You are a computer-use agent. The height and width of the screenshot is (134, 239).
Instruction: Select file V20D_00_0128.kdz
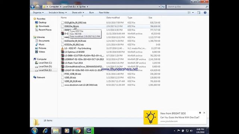[x=73, y=81]
